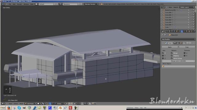This screenshot has height=110, width=197.
Task: Open the Default screen layout field
Action: point(46,4)
